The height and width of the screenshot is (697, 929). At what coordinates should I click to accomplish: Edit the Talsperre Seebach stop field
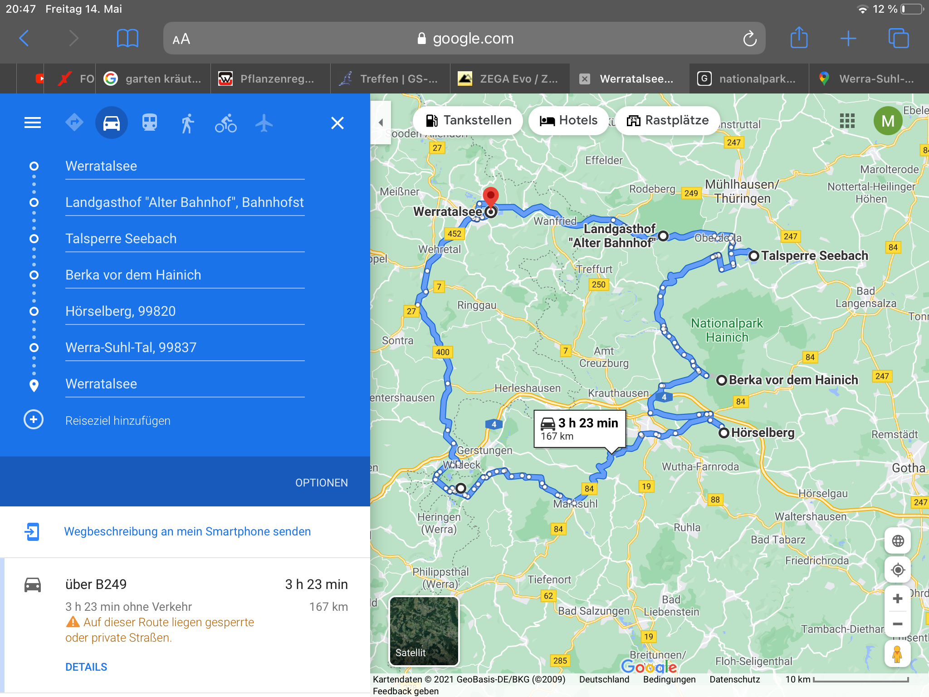pyautogui.click(x=185, y=239)
